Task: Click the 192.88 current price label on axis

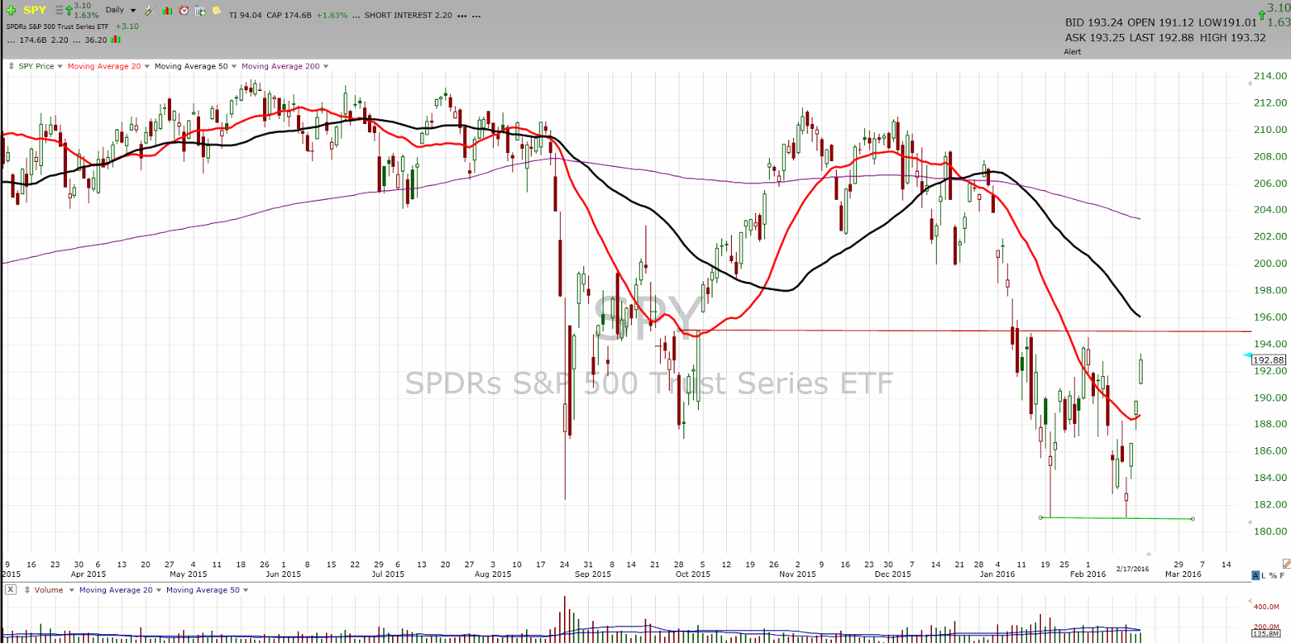Action: tap(1268, 360)
